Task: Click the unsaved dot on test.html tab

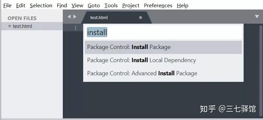Action: (141, 18)
